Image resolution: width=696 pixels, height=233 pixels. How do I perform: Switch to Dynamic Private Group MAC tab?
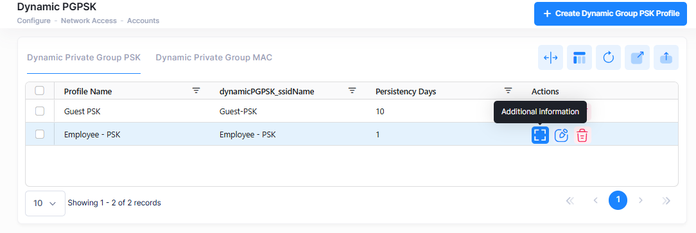(214, 58)
